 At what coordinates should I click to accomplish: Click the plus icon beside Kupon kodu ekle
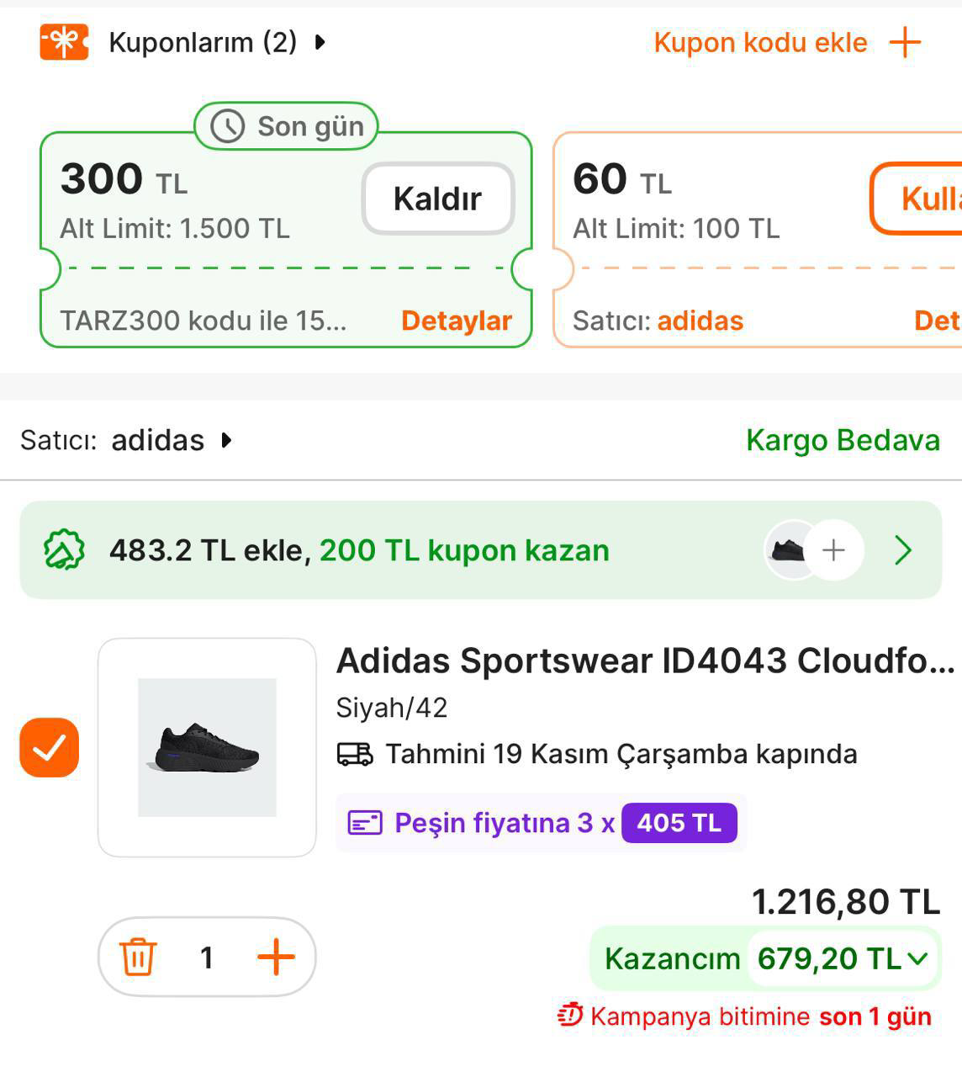(x=905, y=42)
